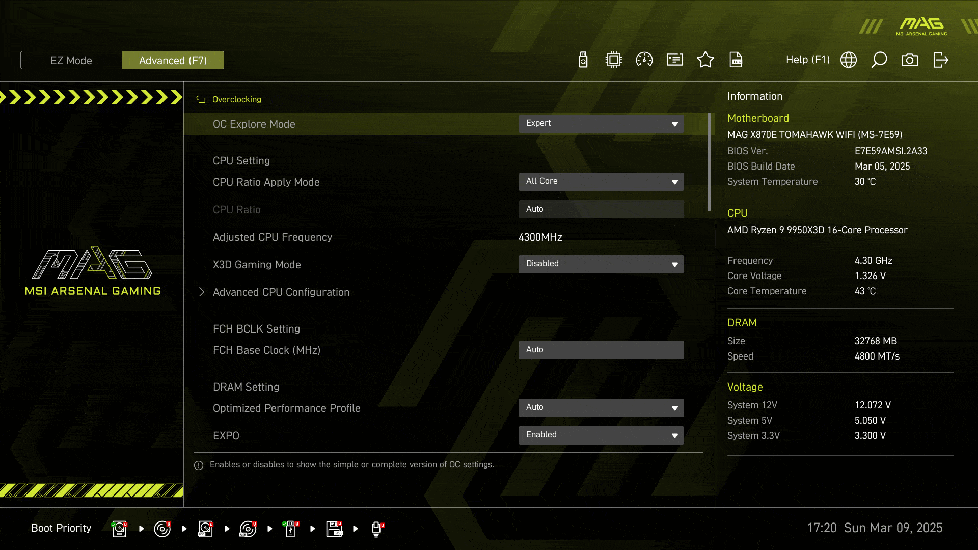Image resolution: width=978 pixels, height=550 pixels.
Task: Click System 12V value 12.072 V
Action: tap(873, 405)
